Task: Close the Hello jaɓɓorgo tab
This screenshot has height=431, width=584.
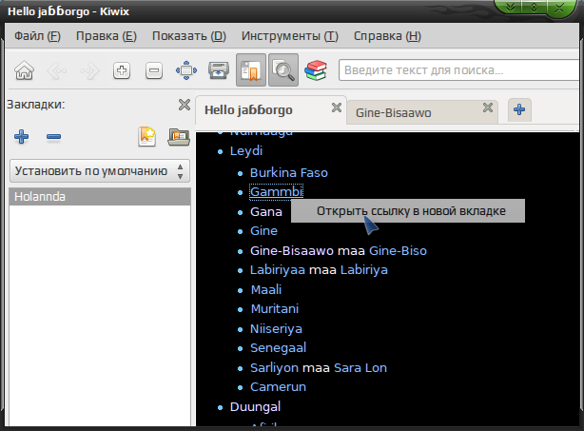Action: pyautogui.click(x=337, y=108)
